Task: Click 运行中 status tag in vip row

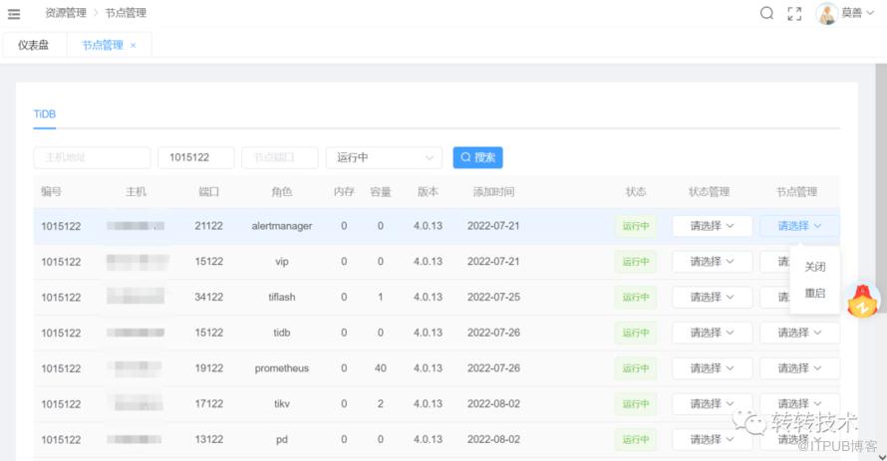Action: [x=636, y=262]
